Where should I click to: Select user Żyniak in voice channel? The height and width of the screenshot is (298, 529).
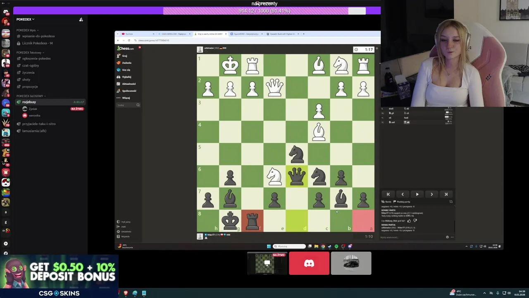33,109
